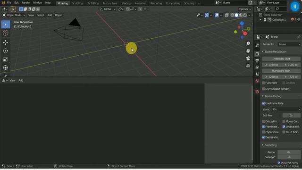This screenshot has width=302, height=170.
Task: Open the File menu
Action: pos(9,3)
